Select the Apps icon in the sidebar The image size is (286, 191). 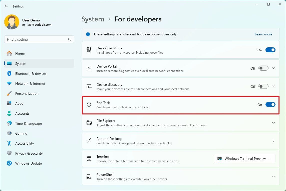(x=9, y=103)
